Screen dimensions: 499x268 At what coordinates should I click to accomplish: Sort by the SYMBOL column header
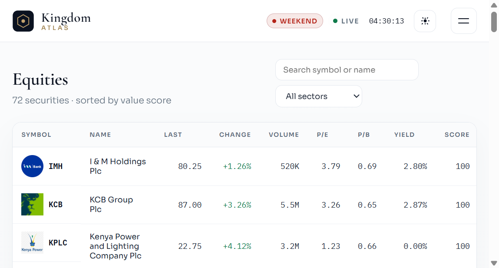[x=36, y=135]
